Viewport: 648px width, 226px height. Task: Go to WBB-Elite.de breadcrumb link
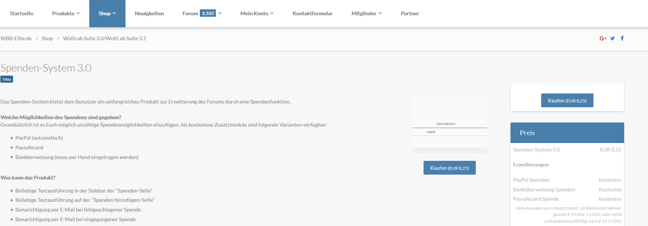(x=16, y=38)
